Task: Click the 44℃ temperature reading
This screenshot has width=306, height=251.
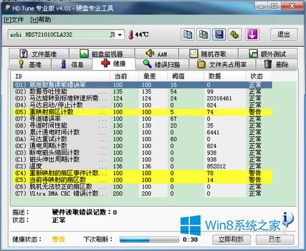Action: (x=142, y=35)
